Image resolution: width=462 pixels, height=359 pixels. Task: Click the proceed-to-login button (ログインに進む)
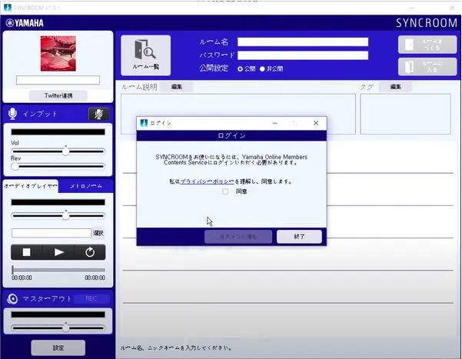click(238, 236)
